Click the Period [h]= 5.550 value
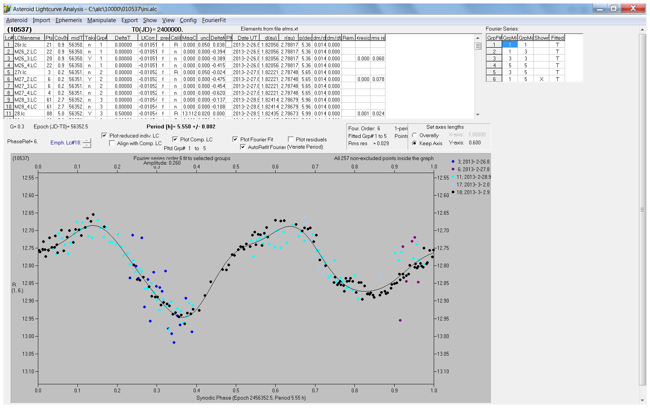Screen dimensions: 650x408 [x=181, y=126]
